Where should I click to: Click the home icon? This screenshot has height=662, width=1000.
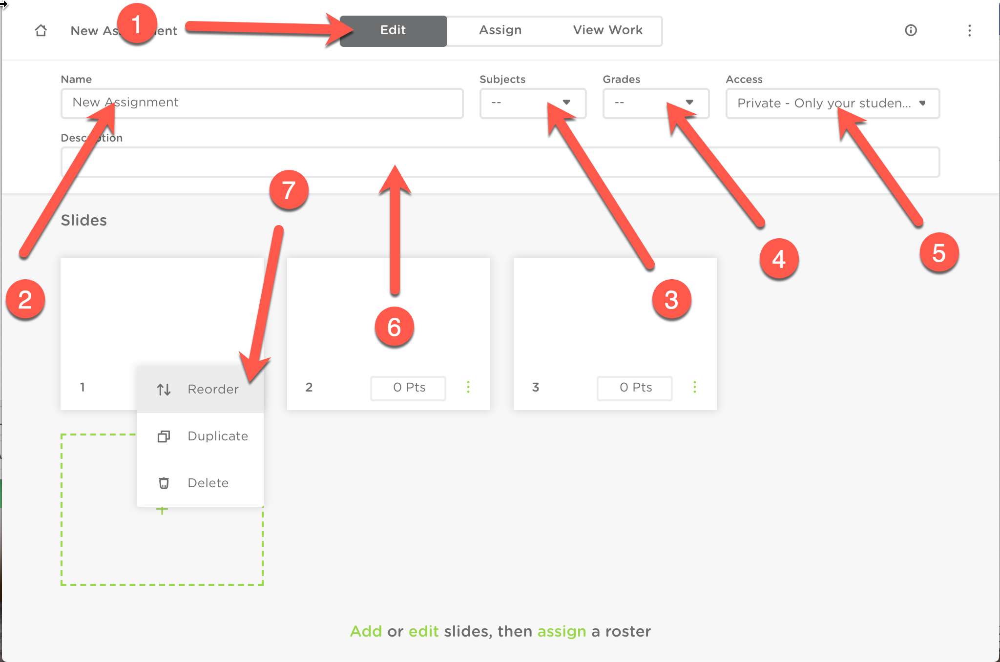point(41,30)
